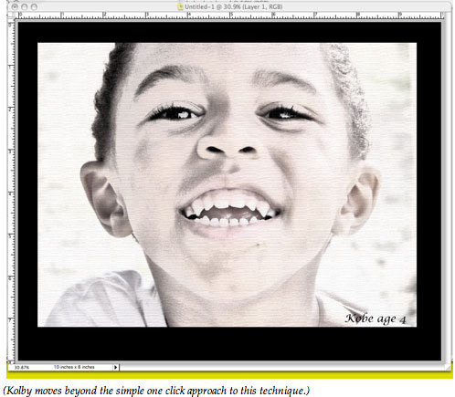Click the black border below the photo
The image size is (455, 397).
pyautogui.click(x=229, y=344)
